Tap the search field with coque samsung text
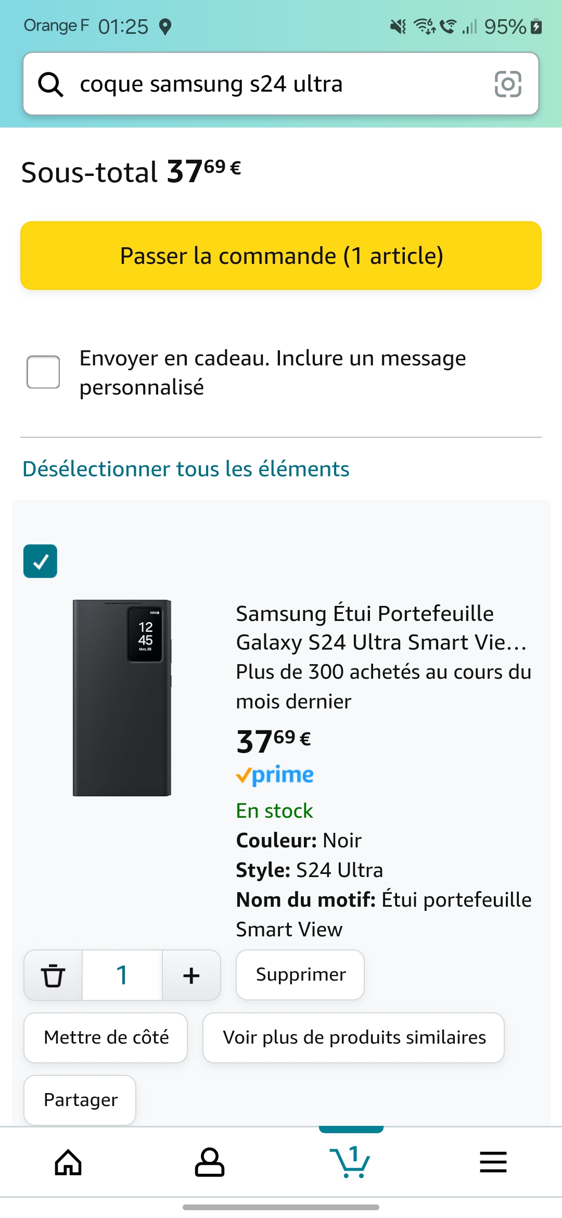This screenshot has width=562, height=1218. 281,84
